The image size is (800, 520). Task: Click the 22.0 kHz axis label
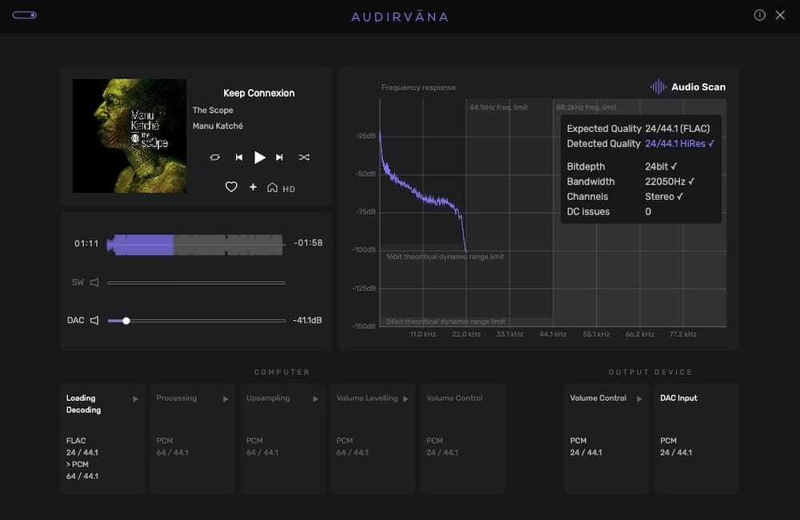coord(466,334)
